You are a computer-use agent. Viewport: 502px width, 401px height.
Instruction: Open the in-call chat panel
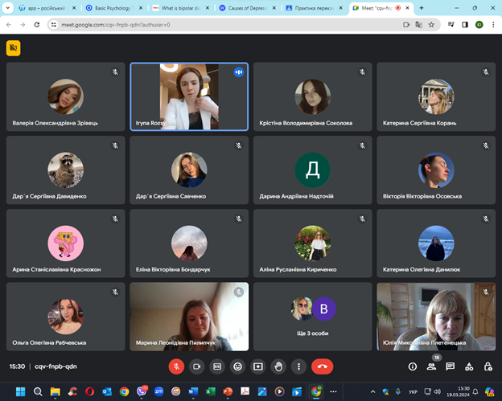(451, 366)
